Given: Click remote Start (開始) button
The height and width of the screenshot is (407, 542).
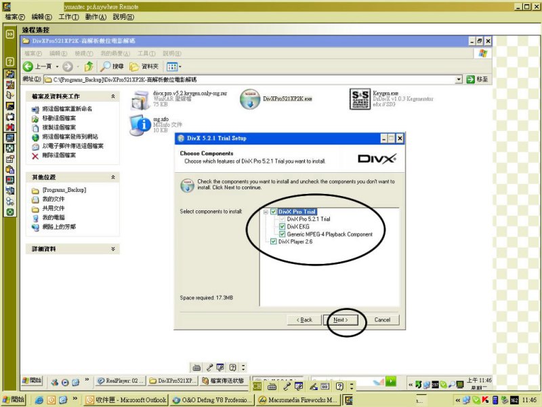Looking at the screenshot, I should coord(32,381).
